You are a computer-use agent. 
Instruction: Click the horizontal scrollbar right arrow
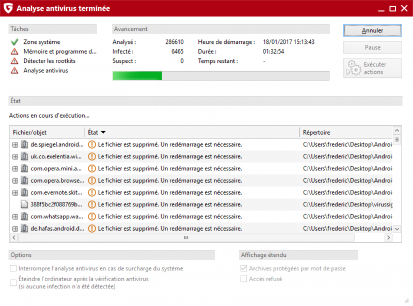tap(388, 237)
